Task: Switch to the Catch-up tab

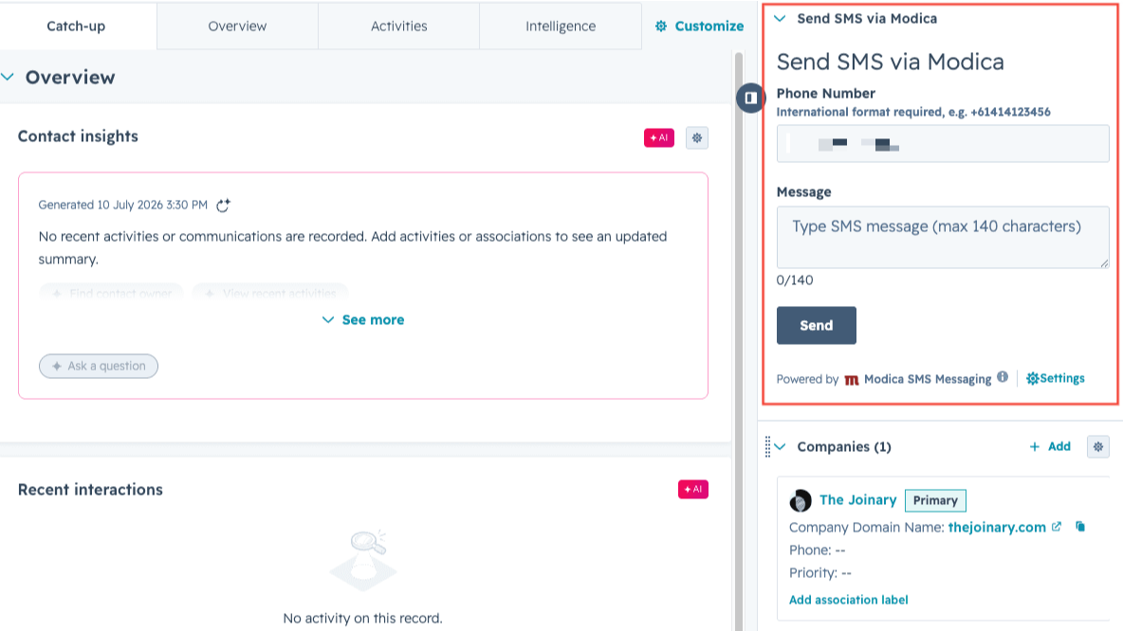Action: tap(76, 26)
